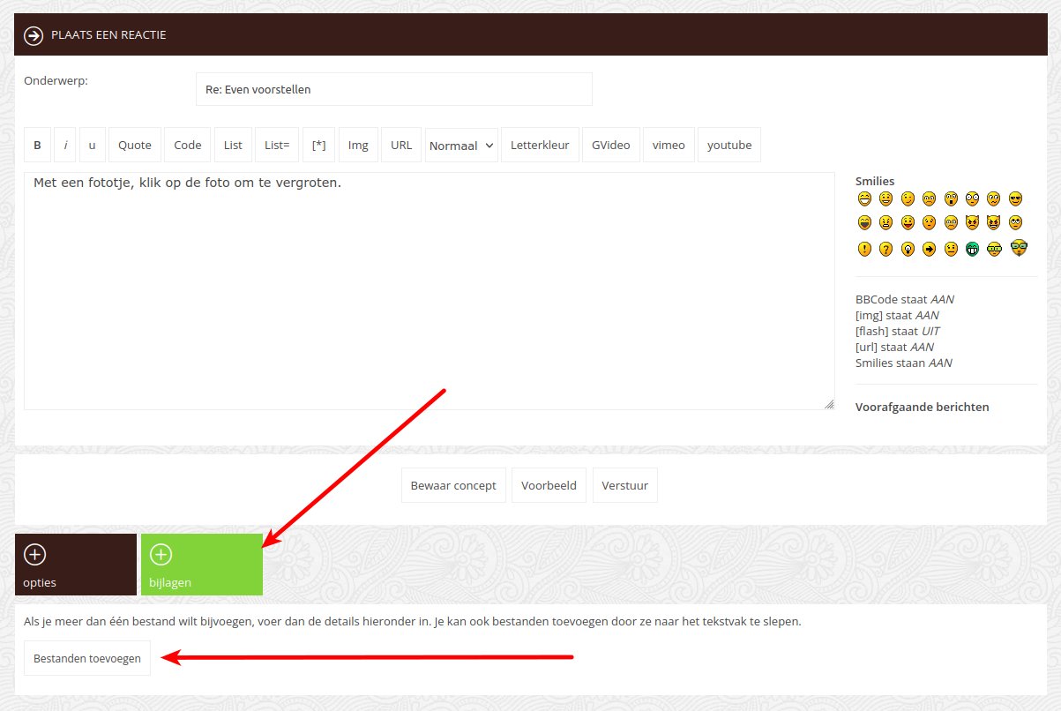The image size is (1061, 711).
Task: Insert the question mark smiley
Action: pyautogui.click(x=885, y=249)
